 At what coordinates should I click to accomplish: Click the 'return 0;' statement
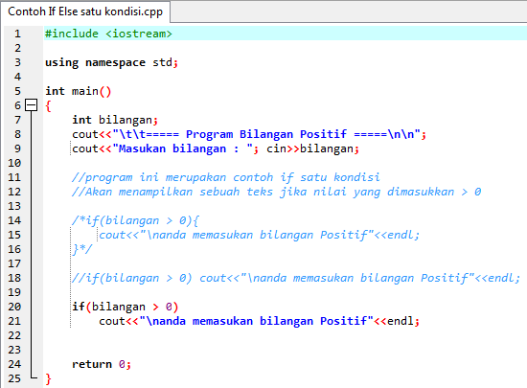pos(102,364)
